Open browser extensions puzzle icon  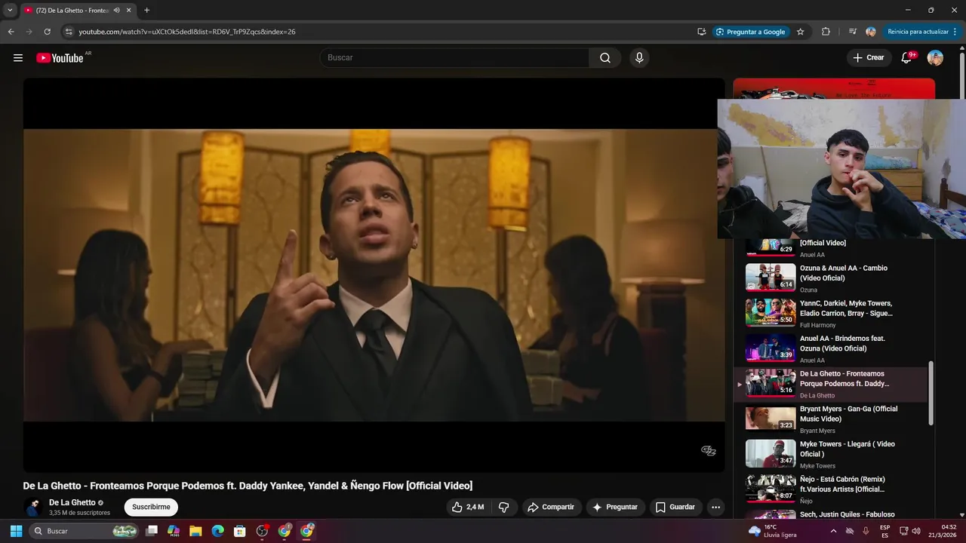click(x=826, y=32)
